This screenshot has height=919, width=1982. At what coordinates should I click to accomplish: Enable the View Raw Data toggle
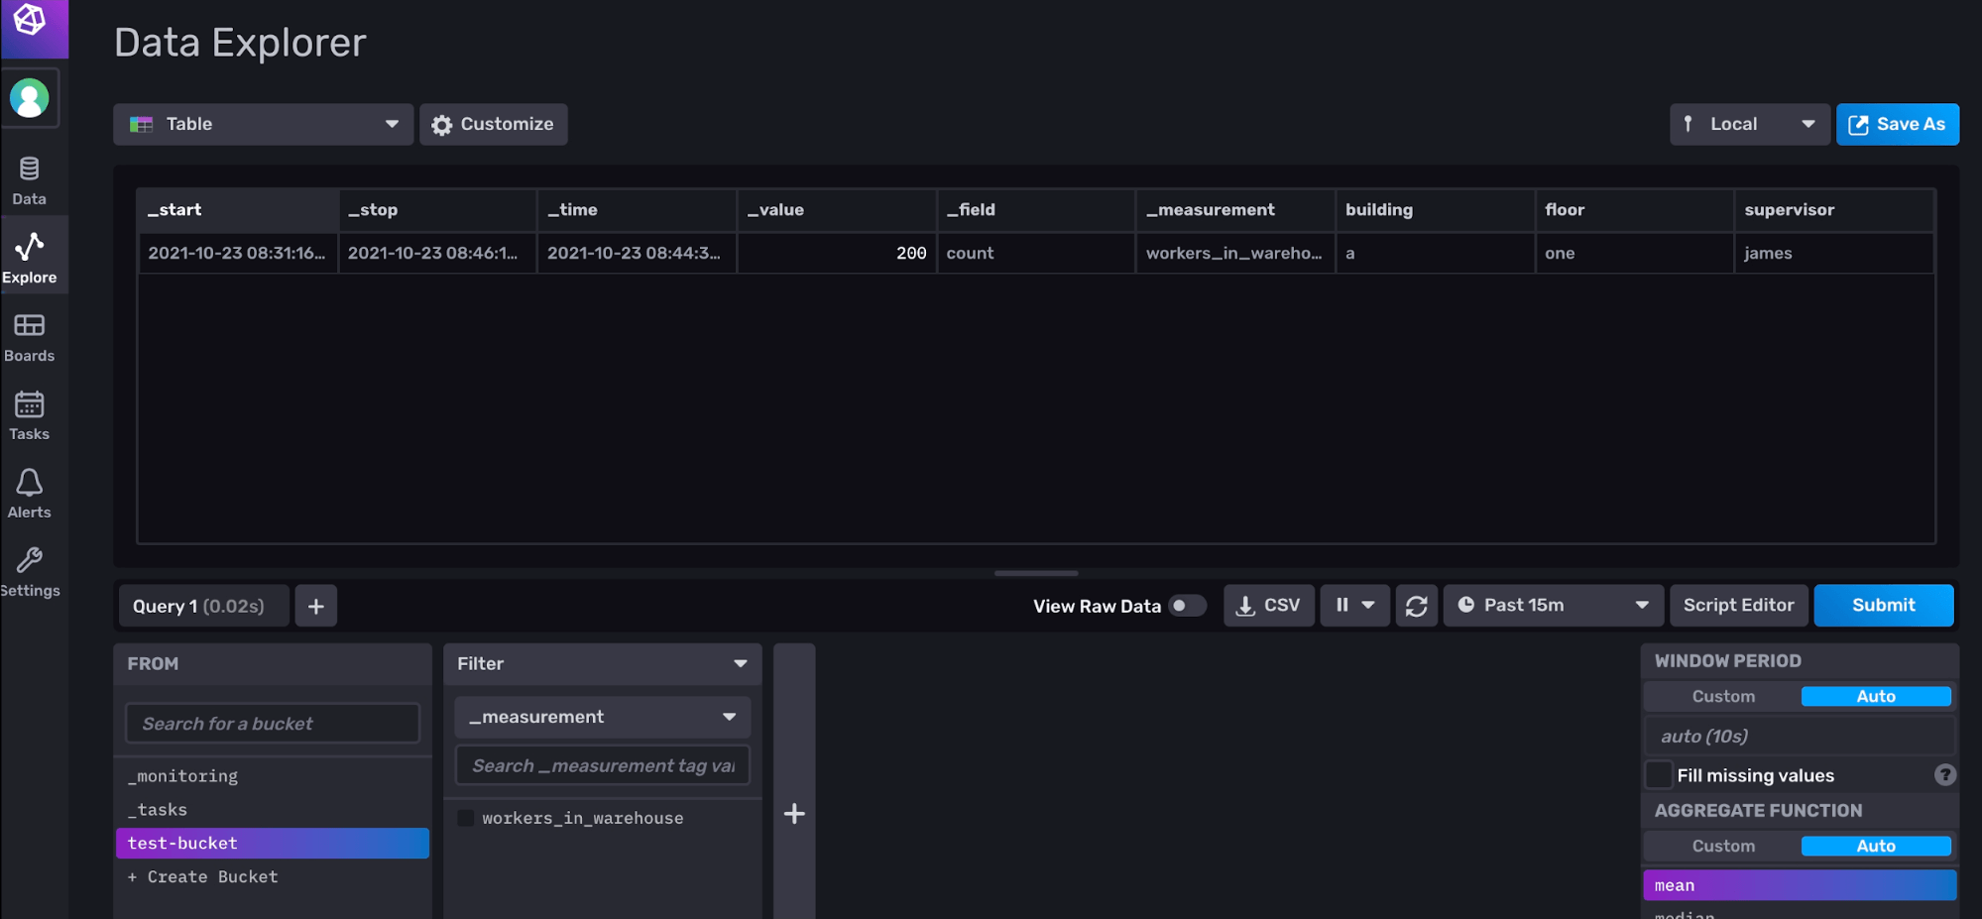(x=1186, y=605)
